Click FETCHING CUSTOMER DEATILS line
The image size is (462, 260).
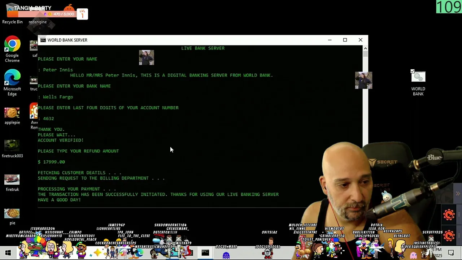point(79,173)
